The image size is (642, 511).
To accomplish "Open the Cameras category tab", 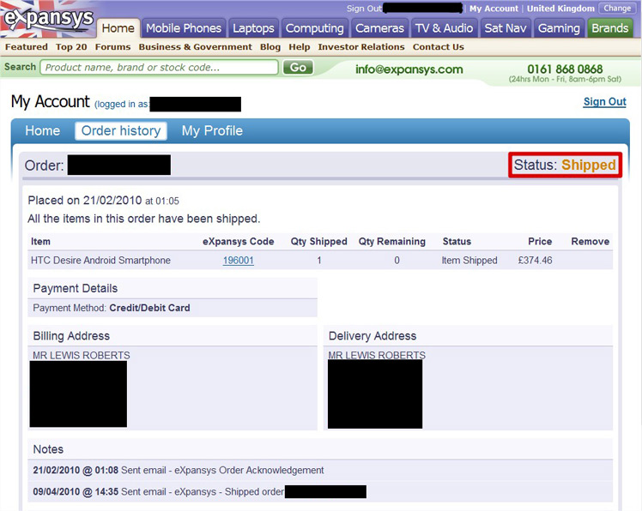I will (x=379, y=28).
